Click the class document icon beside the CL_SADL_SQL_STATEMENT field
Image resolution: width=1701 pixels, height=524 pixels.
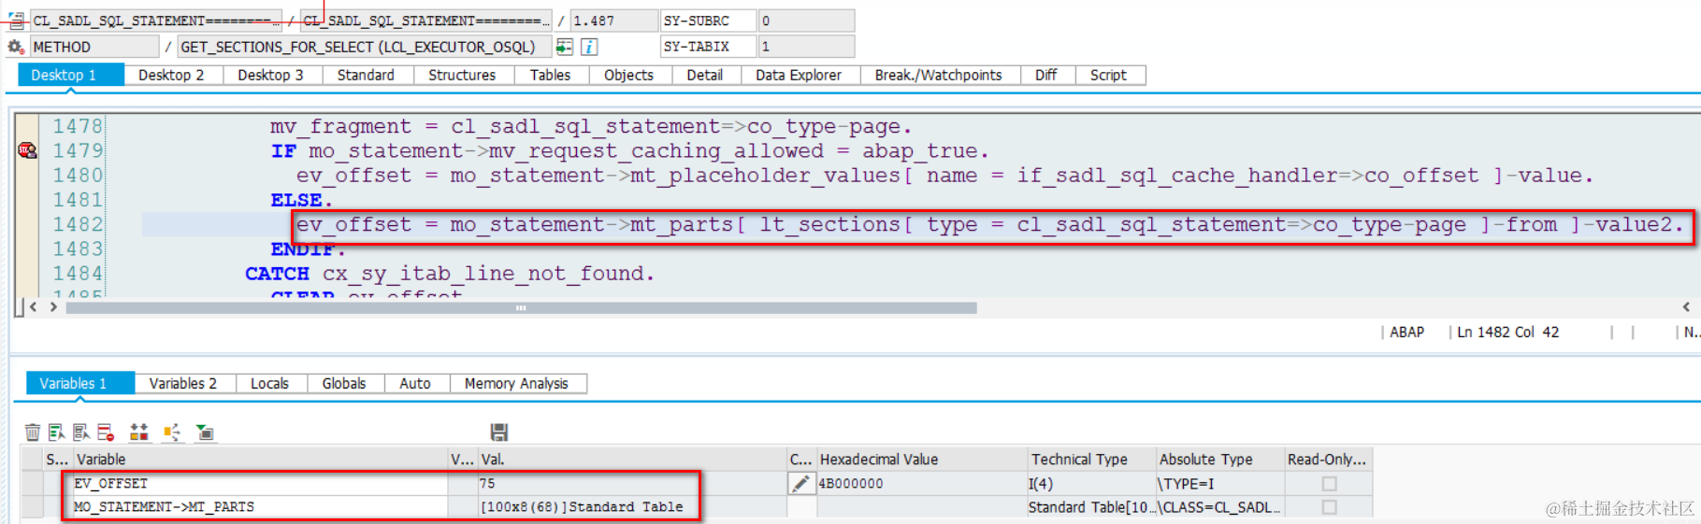[16, 21]
